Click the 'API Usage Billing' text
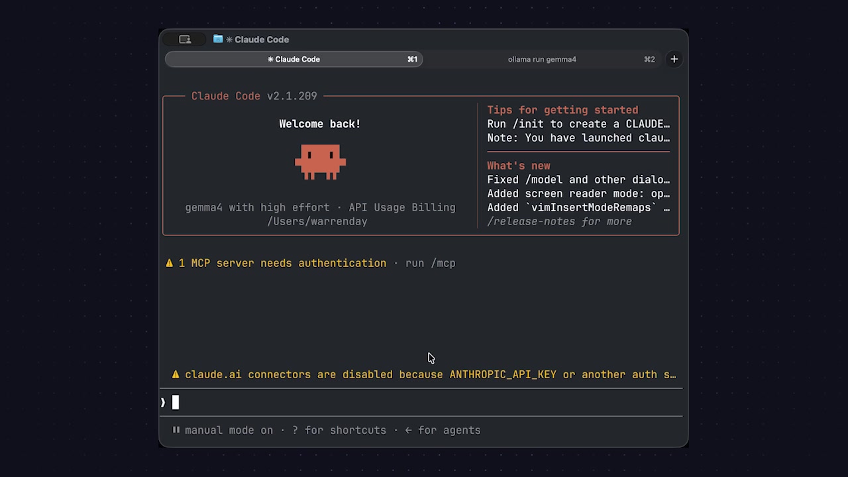Image resolution: width=848 pixels, height=477 pixels. coord(402,207)
